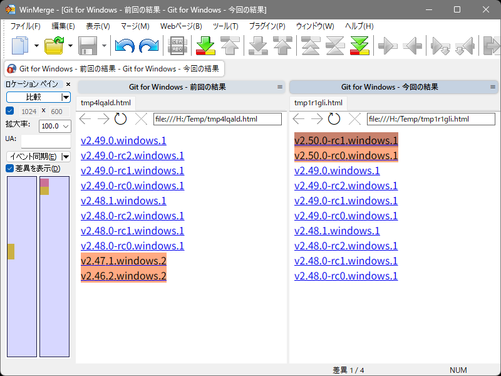Click the Save floppy disk icon

88,46
